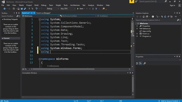182x102 pixels.
Task: Open the WinForms.frmMain class dropdown
Action: click(x=78, y=16)
